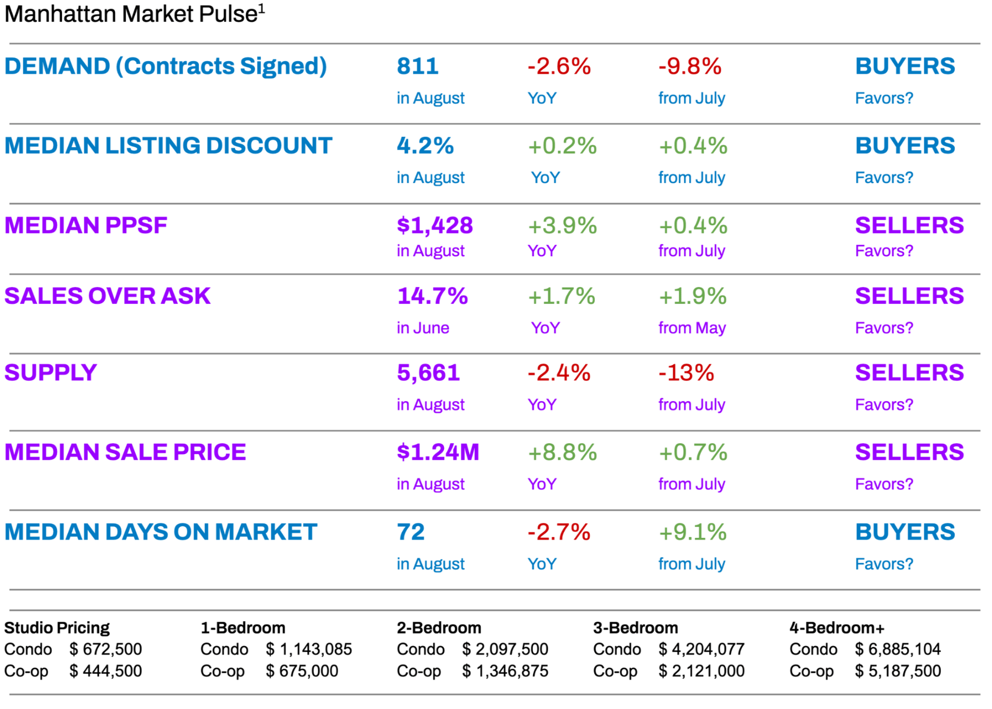Click the MEDIAN LISTING DISCOUNT heading
This screenshot has height=709, width=992.
tap(168, 146)
